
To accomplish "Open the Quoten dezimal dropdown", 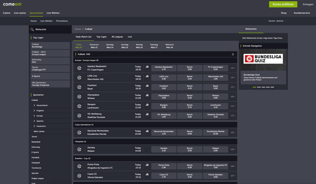I will tap(277, 21).
